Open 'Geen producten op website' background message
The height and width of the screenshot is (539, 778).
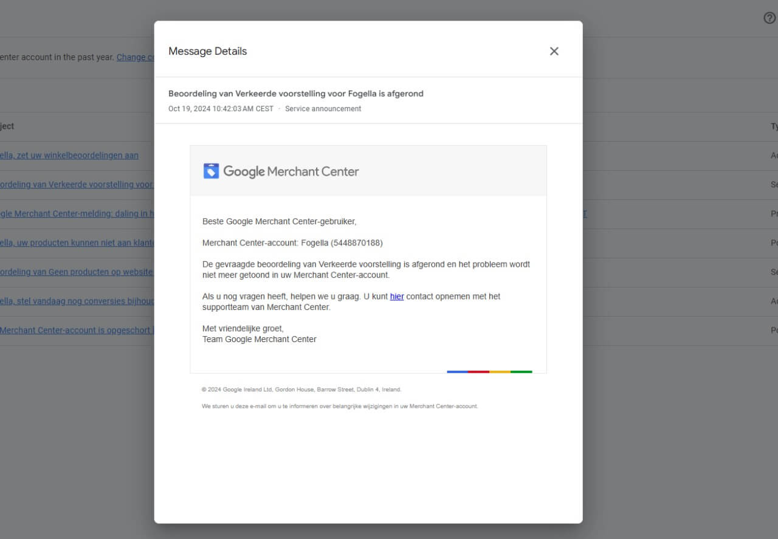77,272
